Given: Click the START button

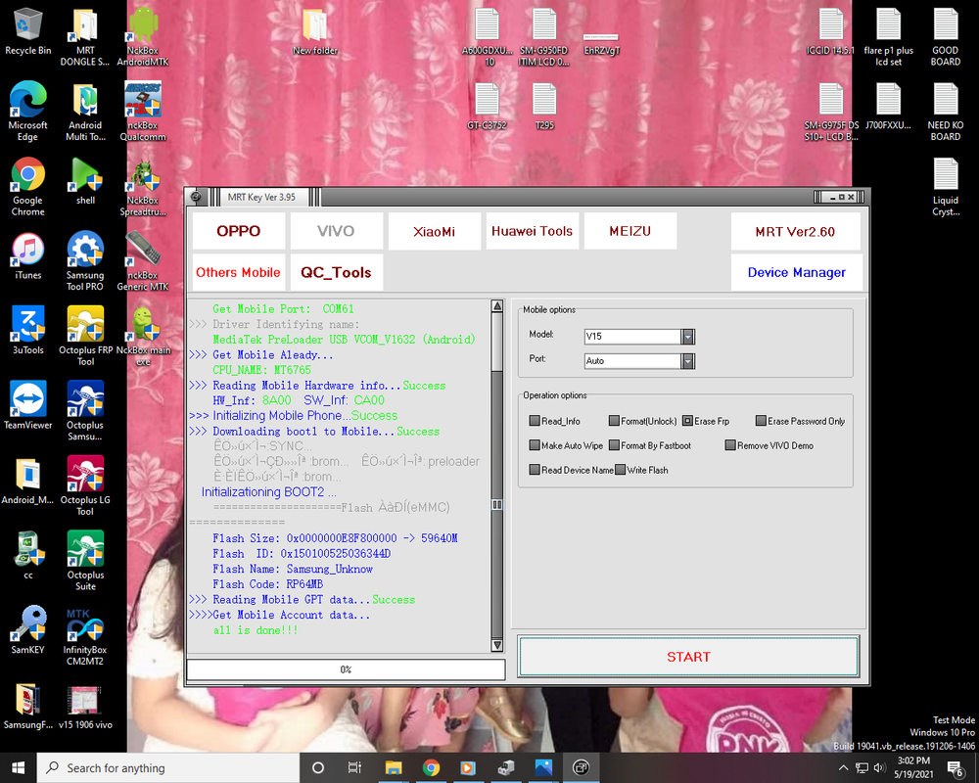Looking at the screenshot, I should [x=688, y=656].
